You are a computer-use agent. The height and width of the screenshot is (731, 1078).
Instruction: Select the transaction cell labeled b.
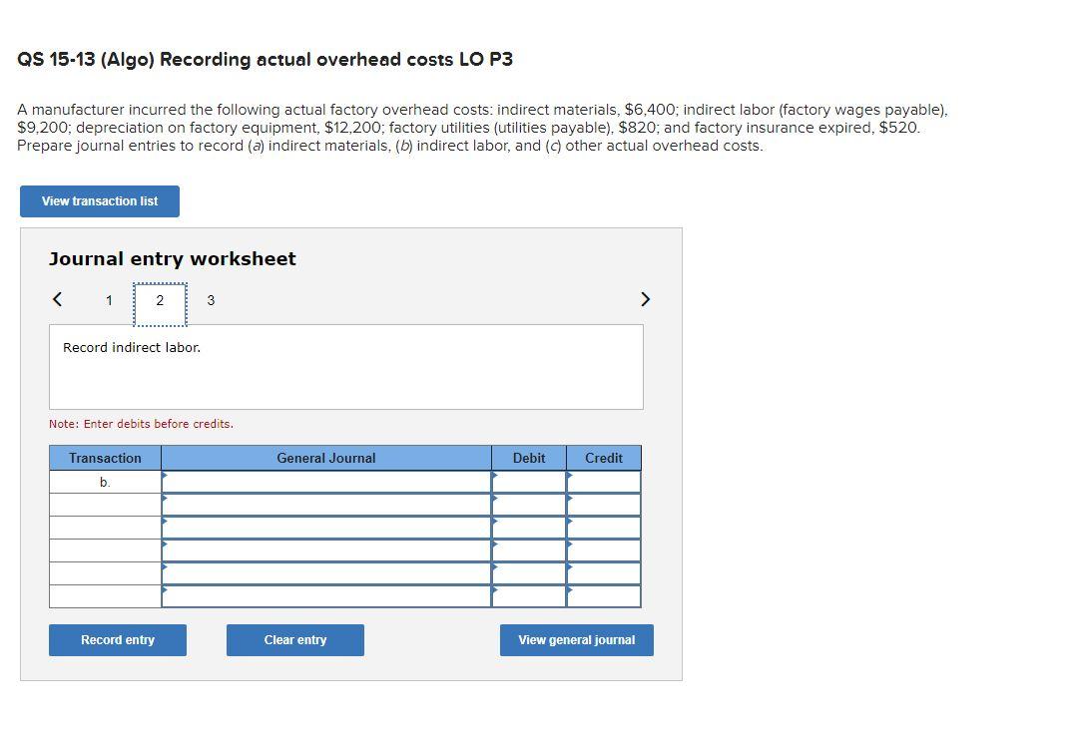[103, 481]
